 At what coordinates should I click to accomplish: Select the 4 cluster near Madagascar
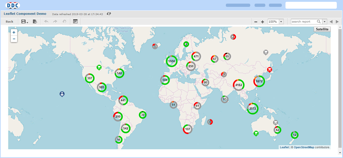210,122
